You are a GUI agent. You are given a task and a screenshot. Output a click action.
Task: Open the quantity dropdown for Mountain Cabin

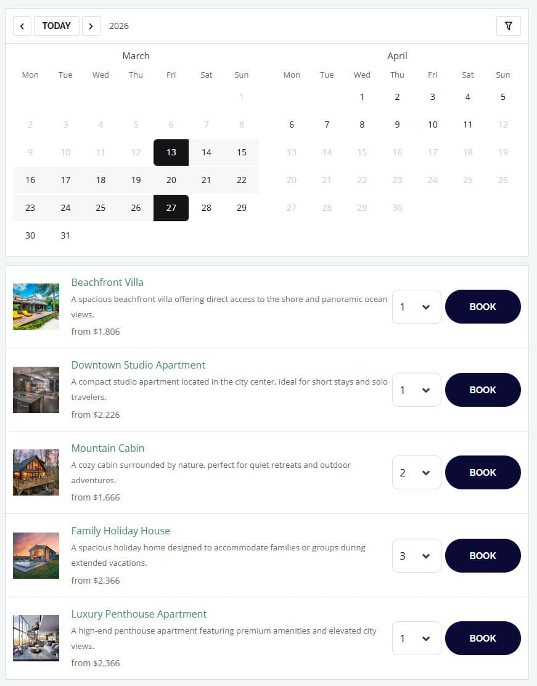(416, 472)
